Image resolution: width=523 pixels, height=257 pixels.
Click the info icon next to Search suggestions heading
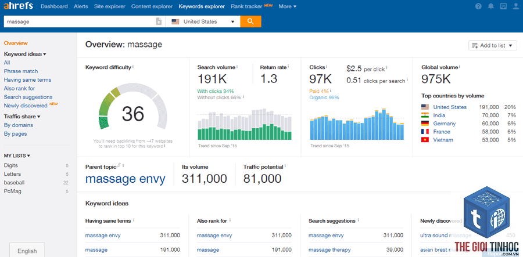coord(359,220)
